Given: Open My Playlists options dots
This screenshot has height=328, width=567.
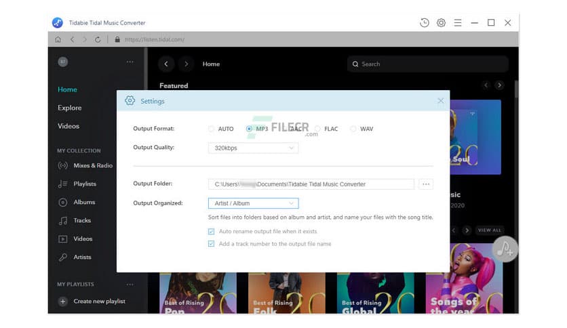Looking at the screenshot, I should click(x=130, y=285).
